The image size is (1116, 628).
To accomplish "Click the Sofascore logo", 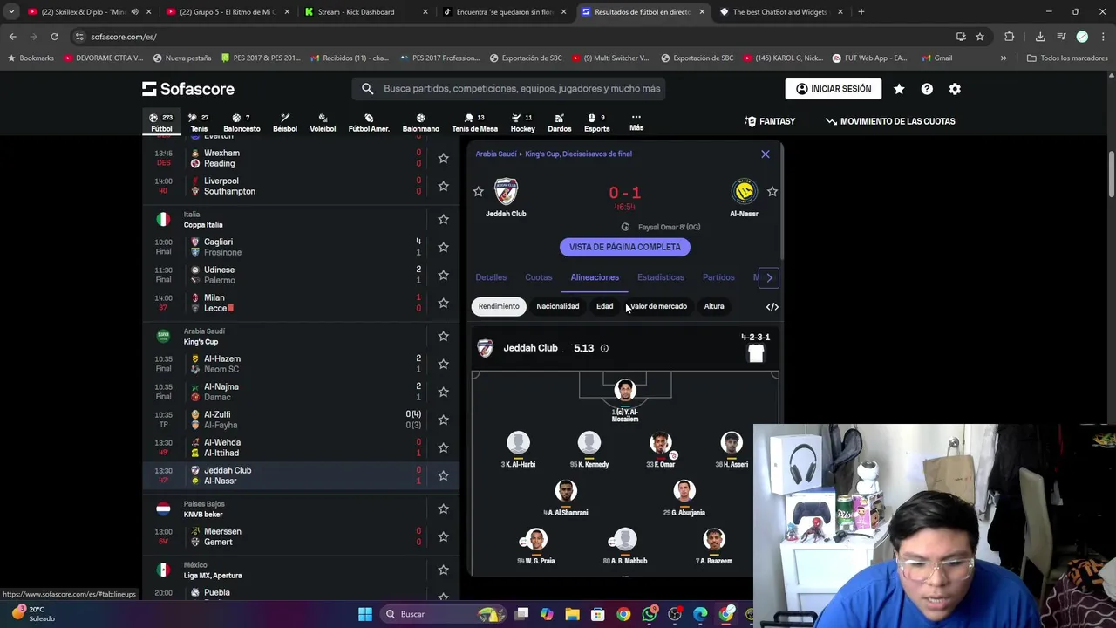I will pyautogui.click(x=188, y=89).
